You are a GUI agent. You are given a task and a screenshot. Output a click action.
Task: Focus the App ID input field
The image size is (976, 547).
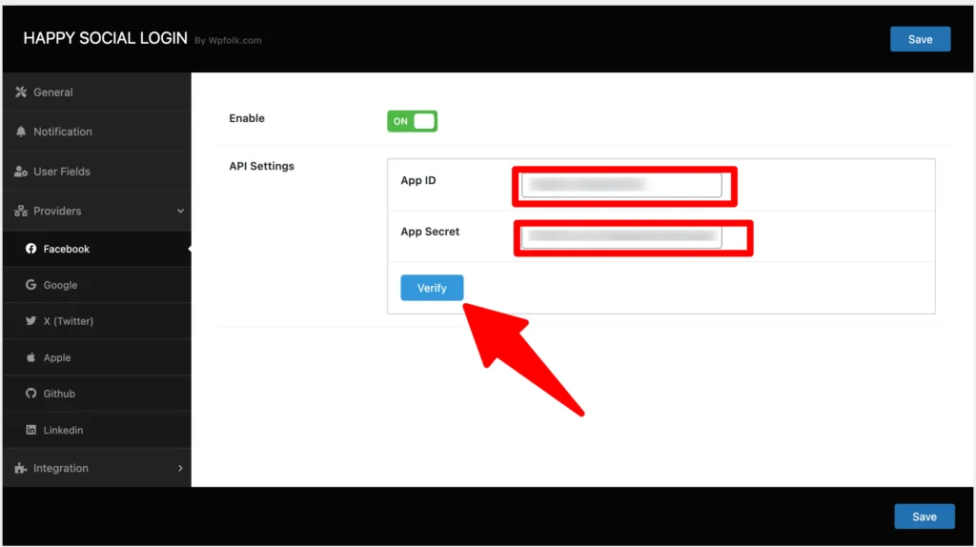point(621,185)
